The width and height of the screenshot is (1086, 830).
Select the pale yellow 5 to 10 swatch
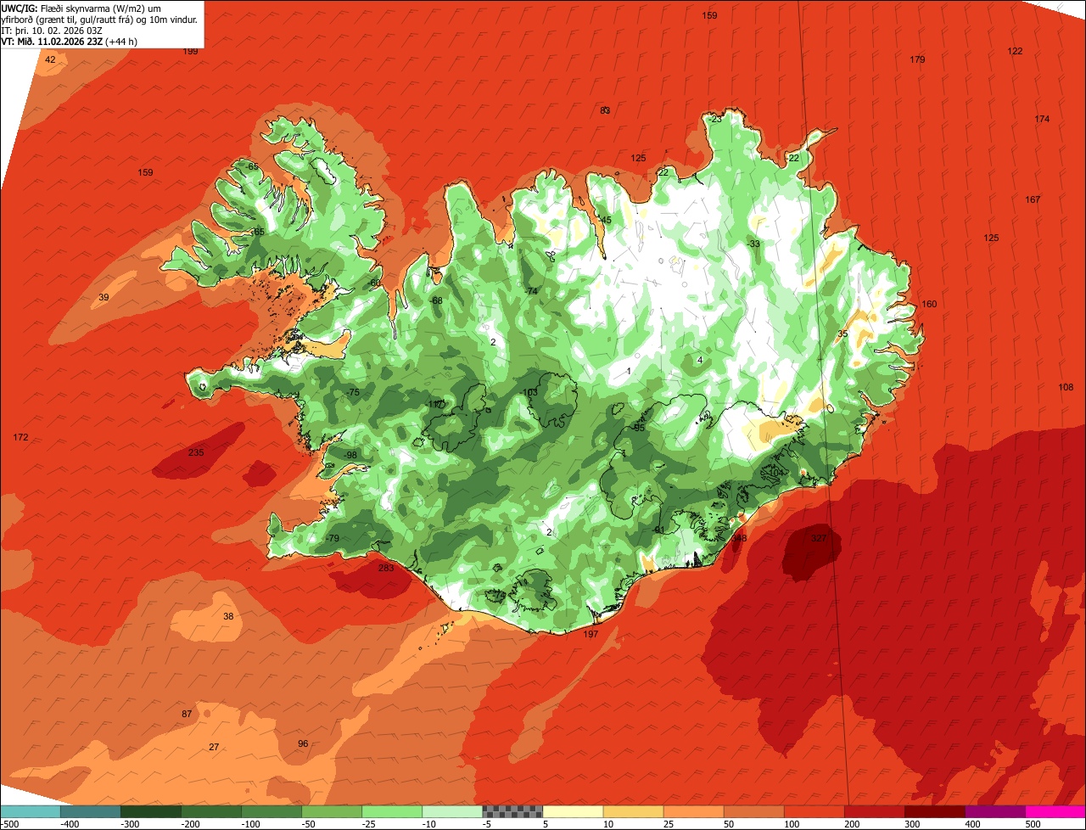(572, 811)
